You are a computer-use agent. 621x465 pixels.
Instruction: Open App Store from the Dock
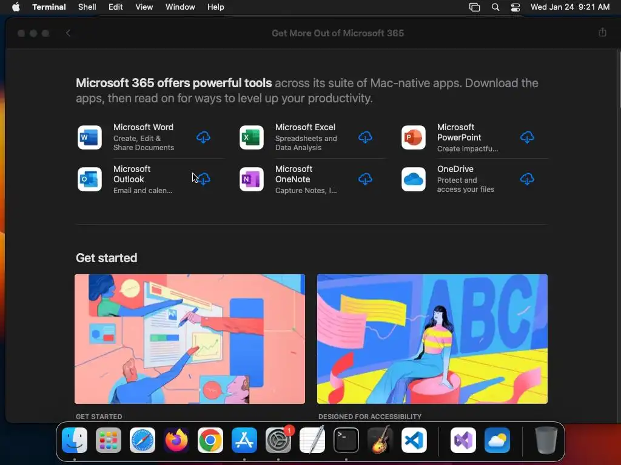[244, 440]
